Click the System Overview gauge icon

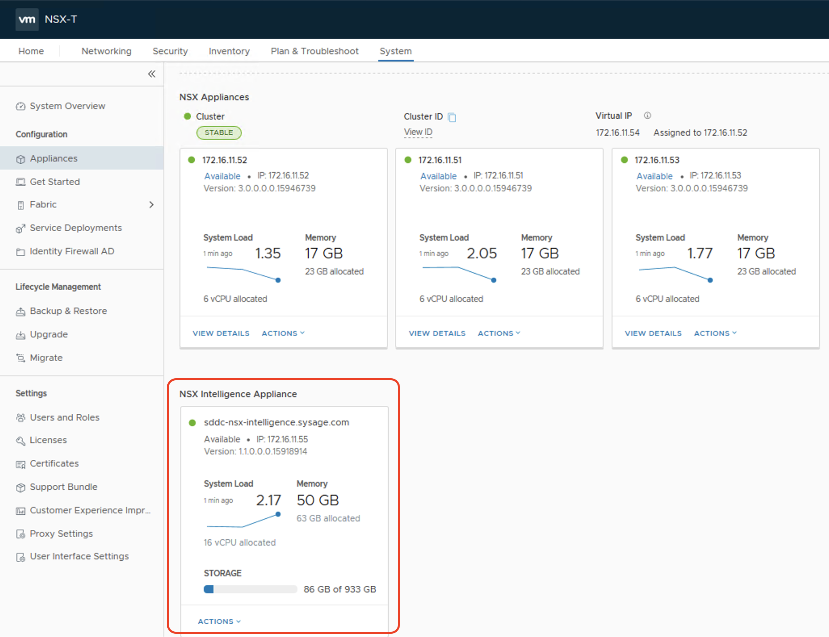click(21, 106)
